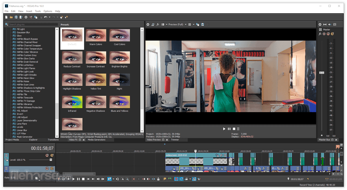
Task: Open split screen view dropdown arrow
Action: tap(167, 25)
